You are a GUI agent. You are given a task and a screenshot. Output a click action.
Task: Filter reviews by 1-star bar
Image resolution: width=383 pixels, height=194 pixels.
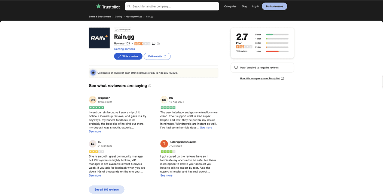point(277,51)
